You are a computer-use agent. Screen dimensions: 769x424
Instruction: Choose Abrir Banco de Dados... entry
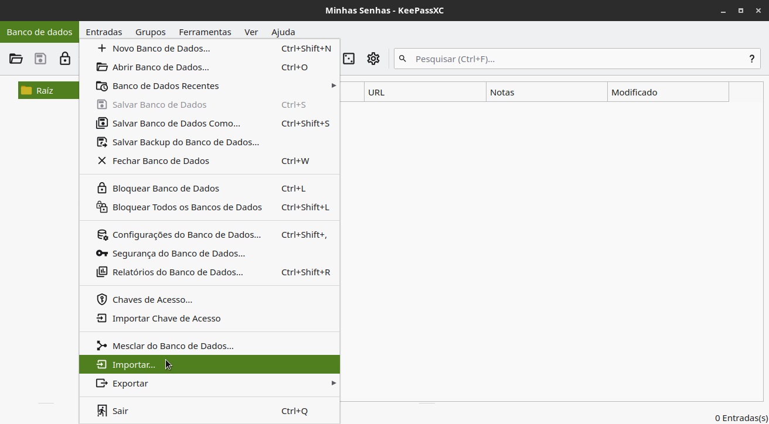coord(209,67)
